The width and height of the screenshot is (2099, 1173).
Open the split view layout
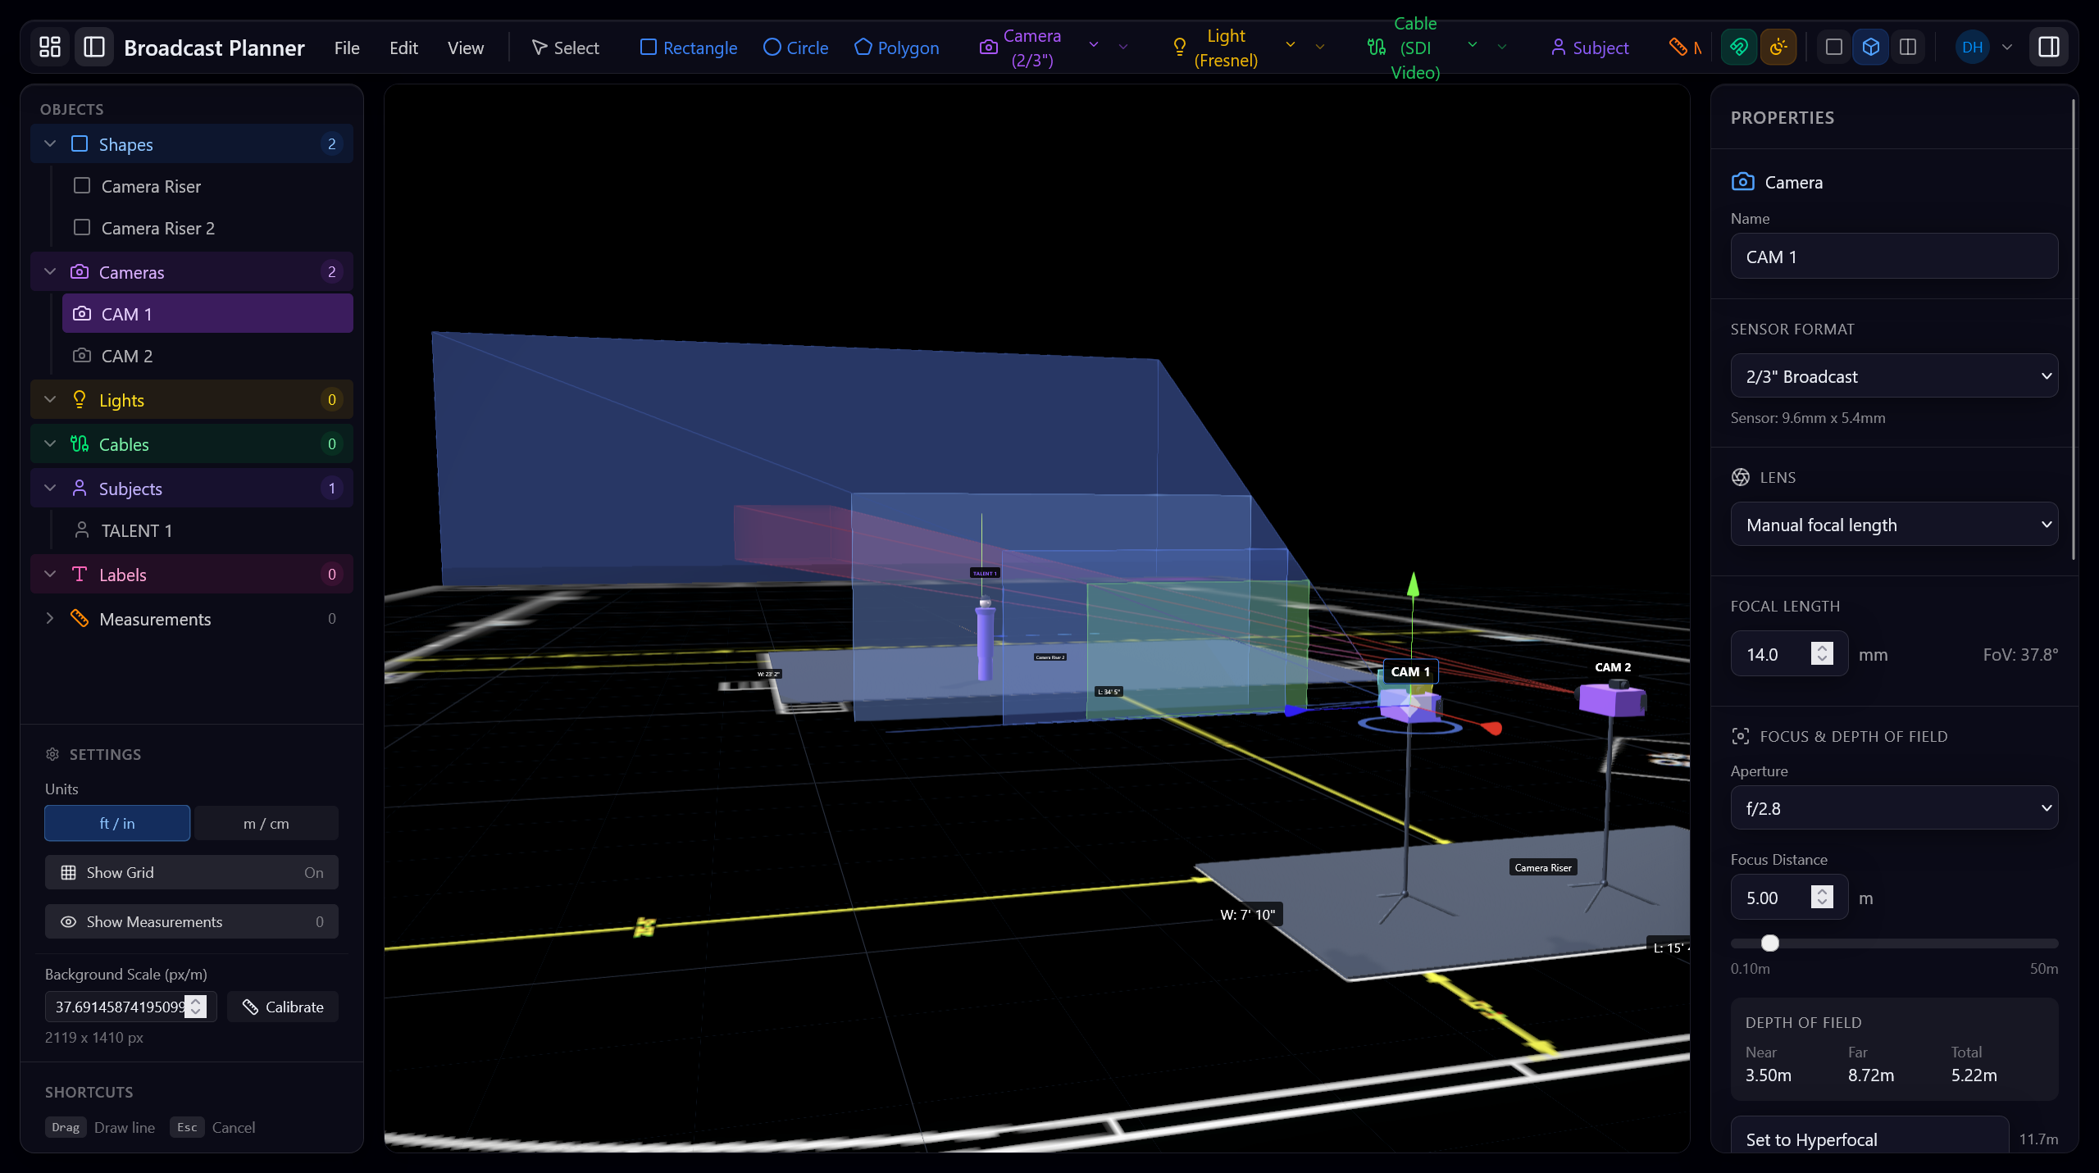pyautogui.click(x=1907, y=47)
